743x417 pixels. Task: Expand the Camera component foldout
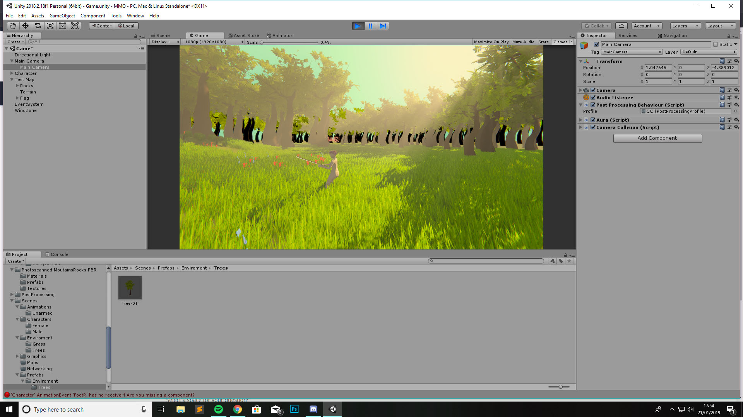(580, 90)
